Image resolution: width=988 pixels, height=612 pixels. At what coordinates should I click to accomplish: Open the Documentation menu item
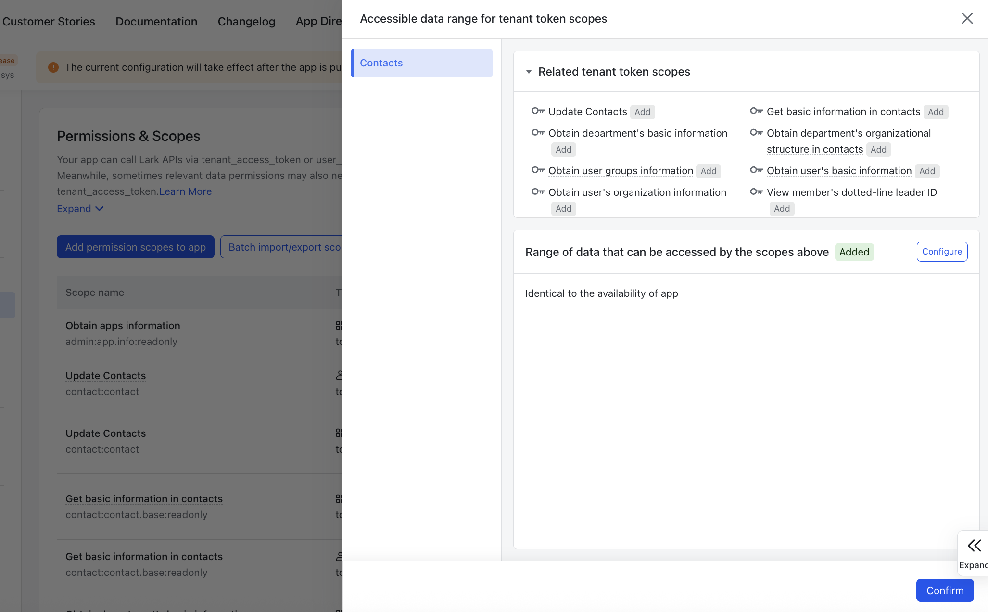point(156,22)
